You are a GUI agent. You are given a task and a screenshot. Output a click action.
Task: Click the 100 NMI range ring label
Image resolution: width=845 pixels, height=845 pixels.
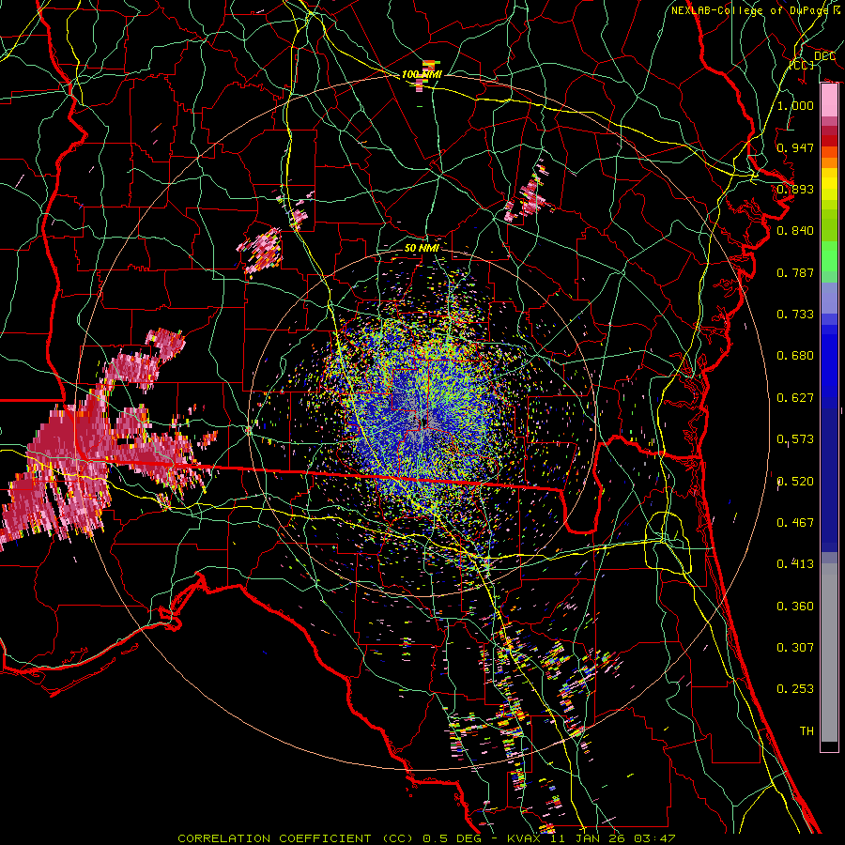[422, 74]
